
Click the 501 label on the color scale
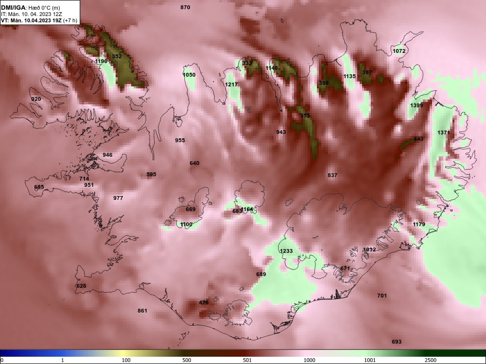point(247,360)
